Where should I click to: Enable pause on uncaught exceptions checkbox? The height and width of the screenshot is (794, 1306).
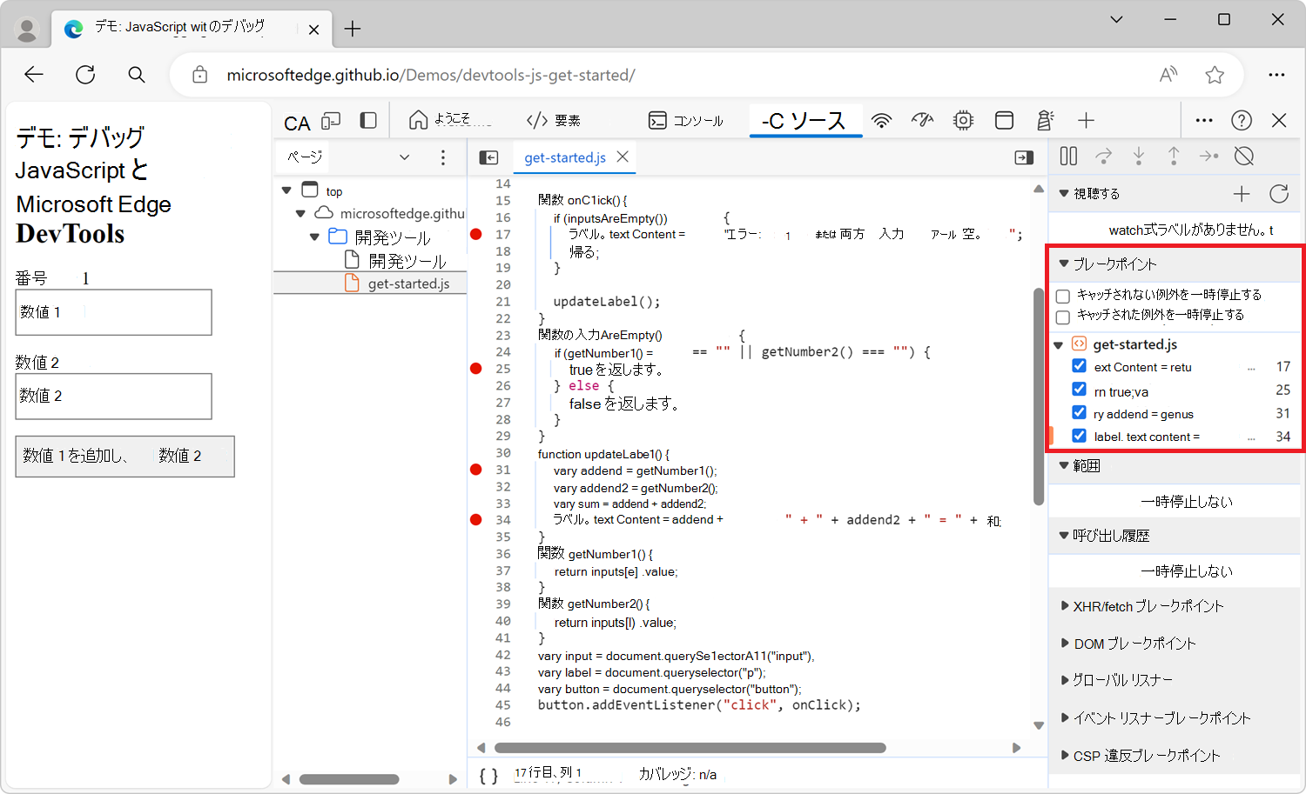[1063, 296]
